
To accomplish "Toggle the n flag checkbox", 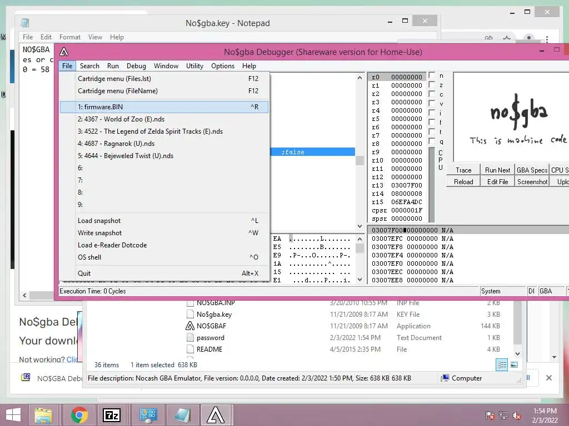I will pyautogui.click(x=432, y=75).
